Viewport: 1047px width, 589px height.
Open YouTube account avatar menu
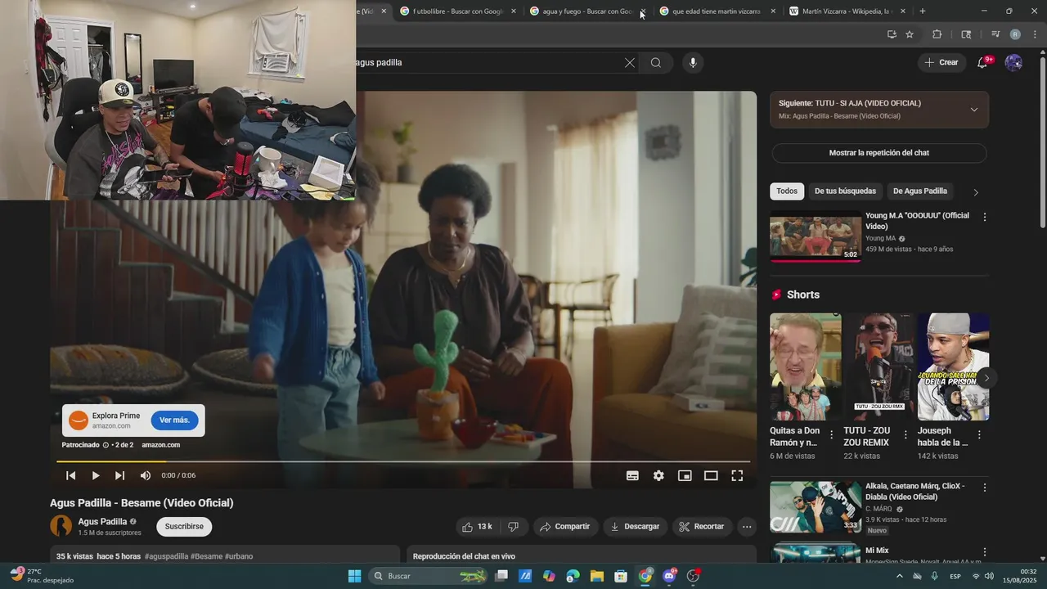click(1013, 63)
